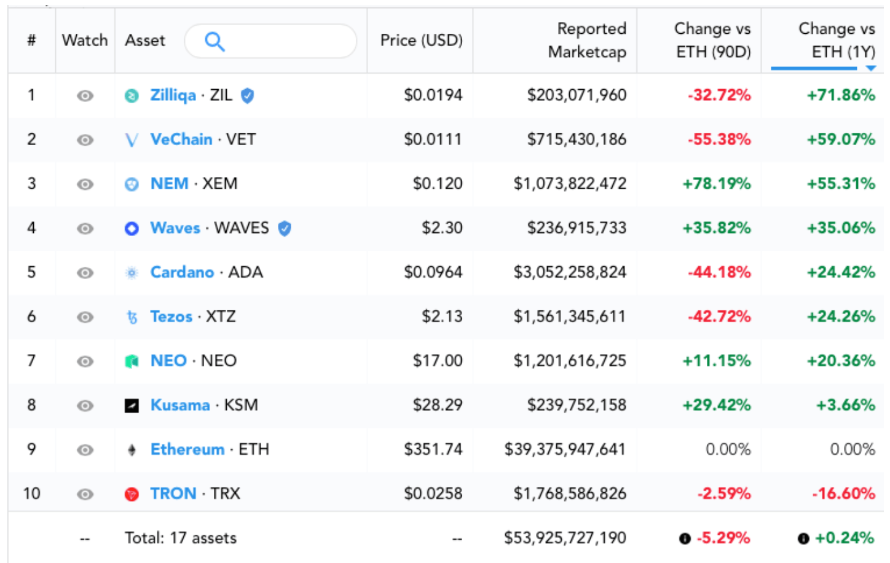The height and width of the screenshot is (563, 890).
Task: Click the NEO logo icon
Action: tap(132, 361)
